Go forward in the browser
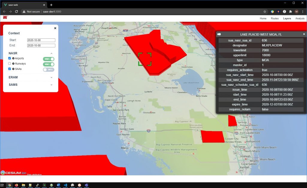 point(10,12)
